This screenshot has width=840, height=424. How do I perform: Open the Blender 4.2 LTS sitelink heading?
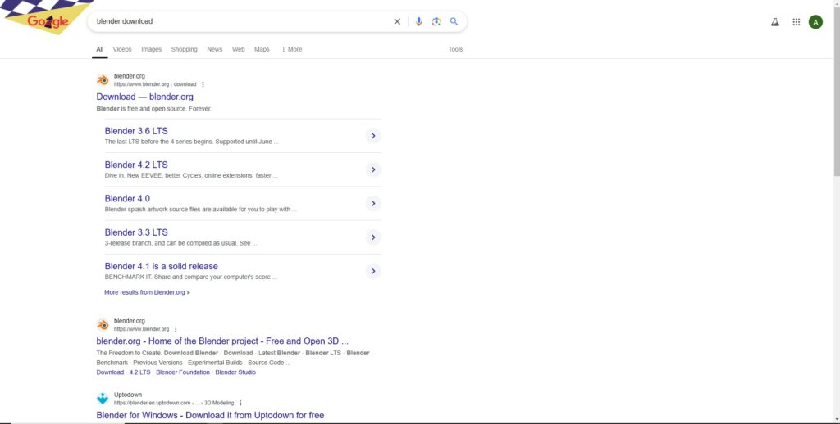136,165
